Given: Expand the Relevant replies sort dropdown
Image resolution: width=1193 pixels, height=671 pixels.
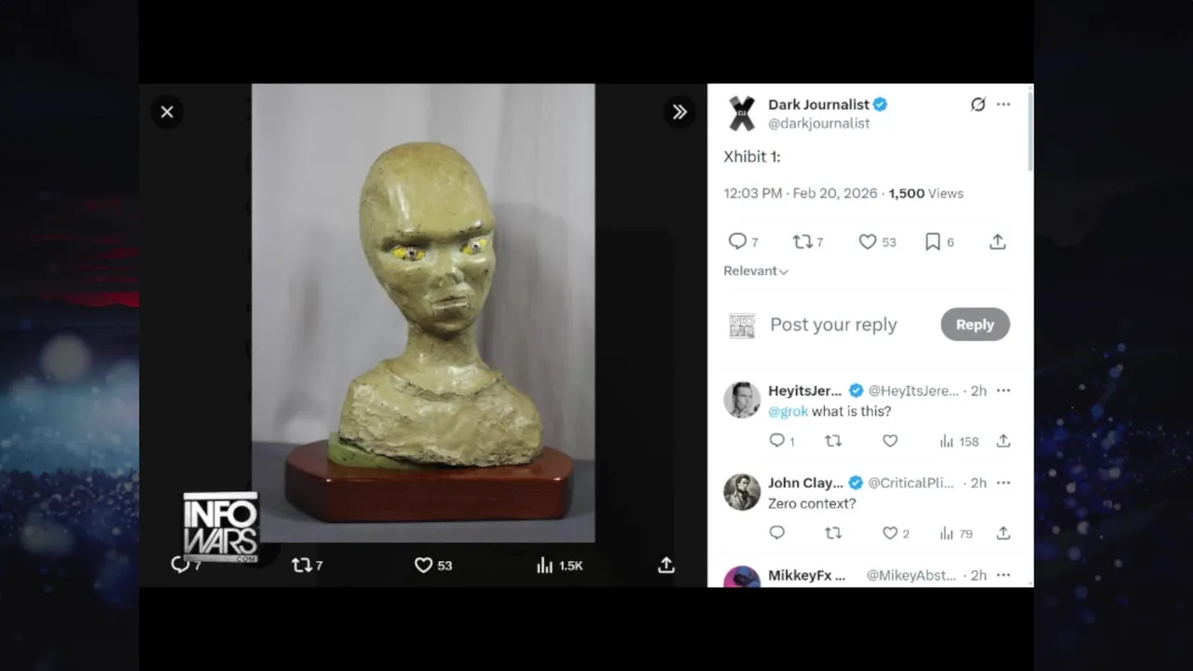Looking at the screenshot, I should 756,271.
